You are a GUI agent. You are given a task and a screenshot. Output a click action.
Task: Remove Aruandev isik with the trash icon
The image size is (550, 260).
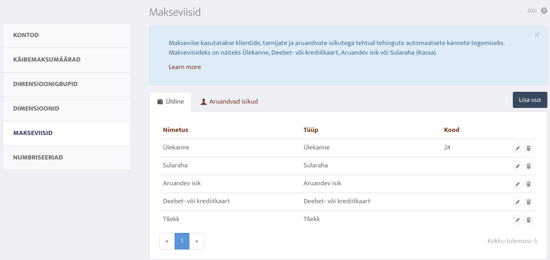point(529,184)
